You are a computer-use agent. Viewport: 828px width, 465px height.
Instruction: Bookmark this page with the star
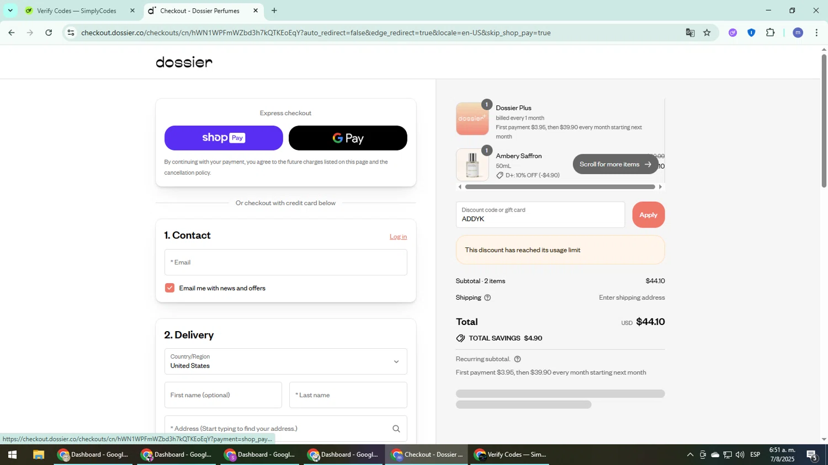tap(707, 33)
